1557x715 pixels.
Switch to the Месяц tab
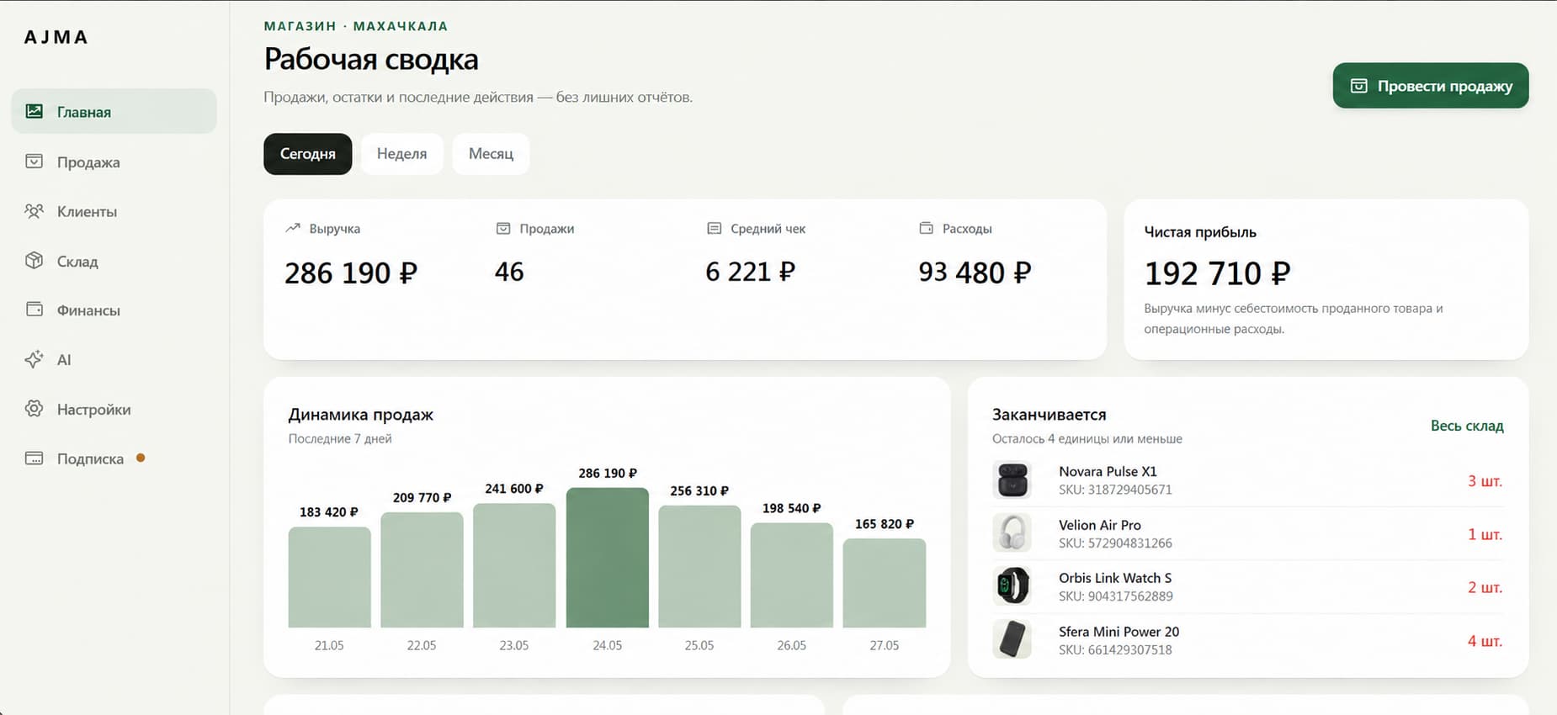491,154
